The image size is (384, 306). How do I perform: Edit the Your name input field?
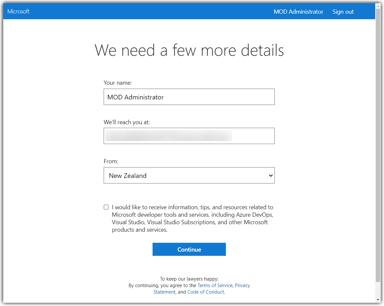(x=189, y=97)
